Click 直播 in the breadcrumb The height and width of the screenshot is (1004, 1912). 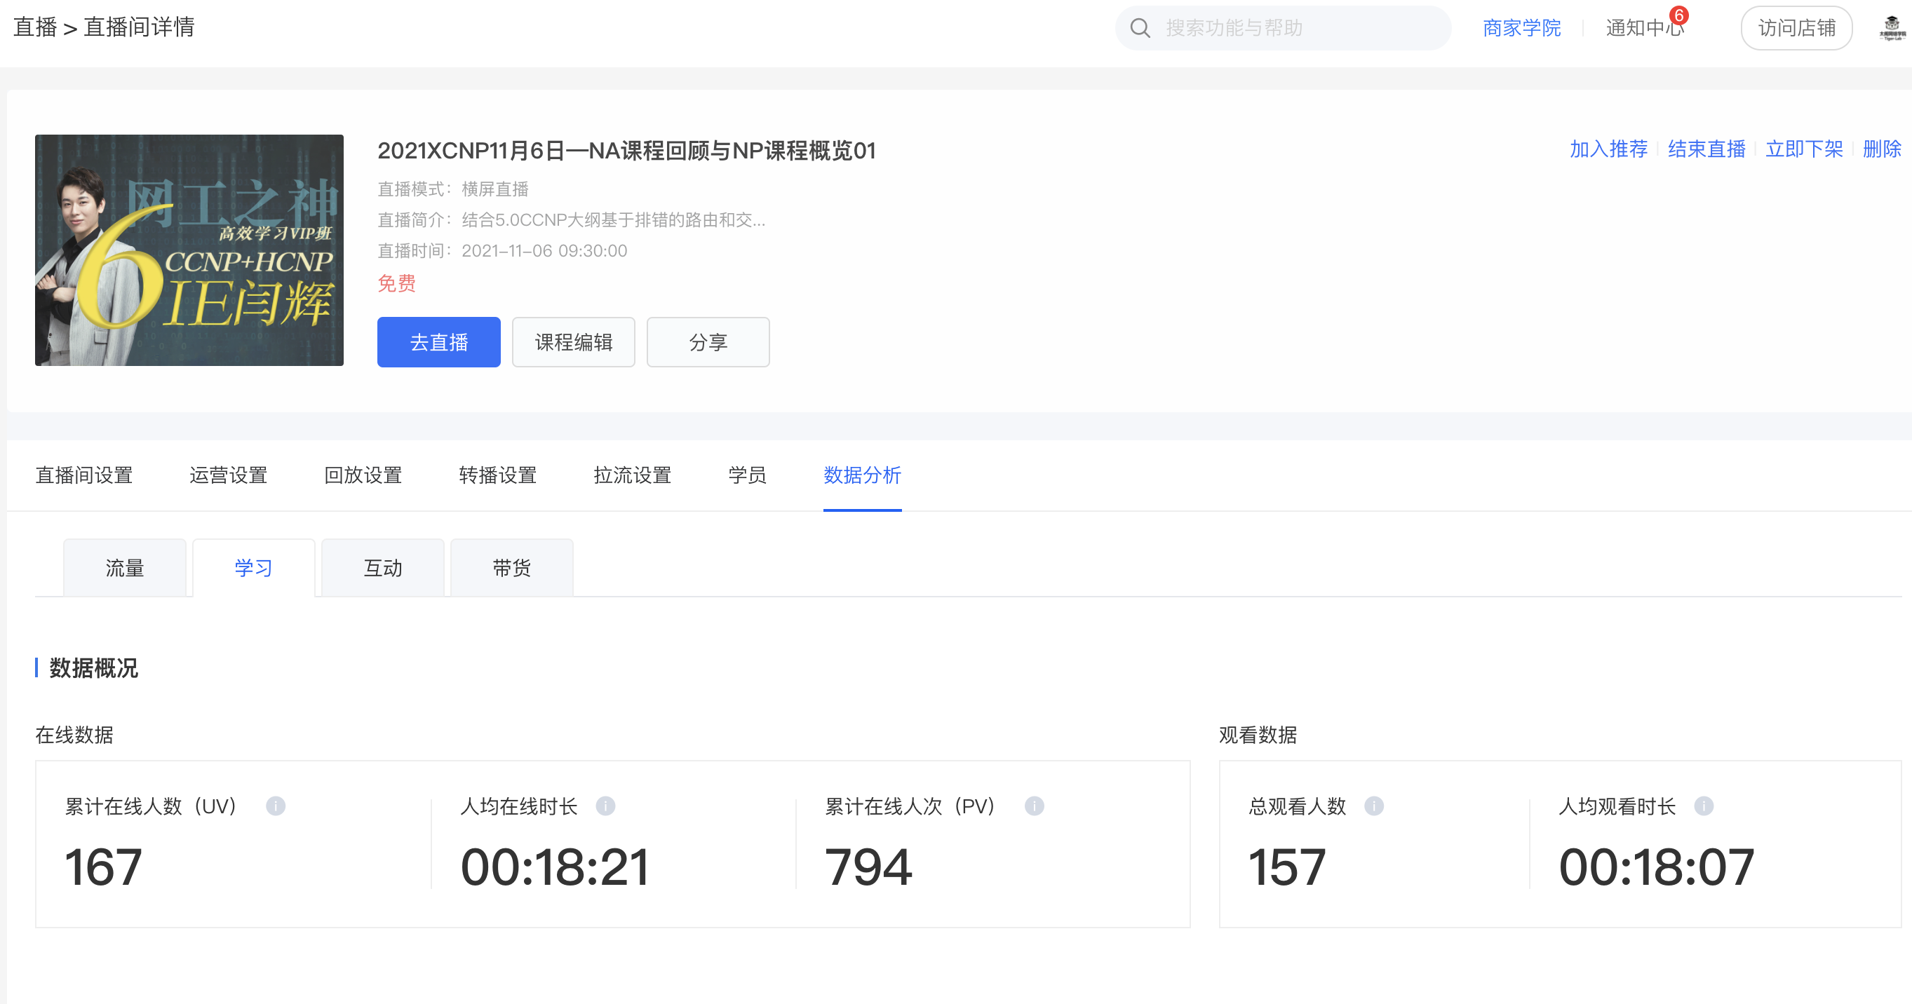(35, 27)
